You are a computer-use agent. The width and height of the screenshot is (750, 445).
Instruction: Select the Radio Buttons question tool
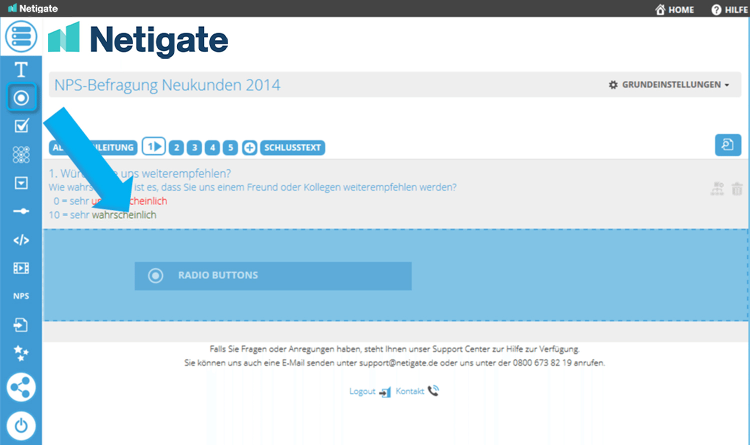[21, 98]
